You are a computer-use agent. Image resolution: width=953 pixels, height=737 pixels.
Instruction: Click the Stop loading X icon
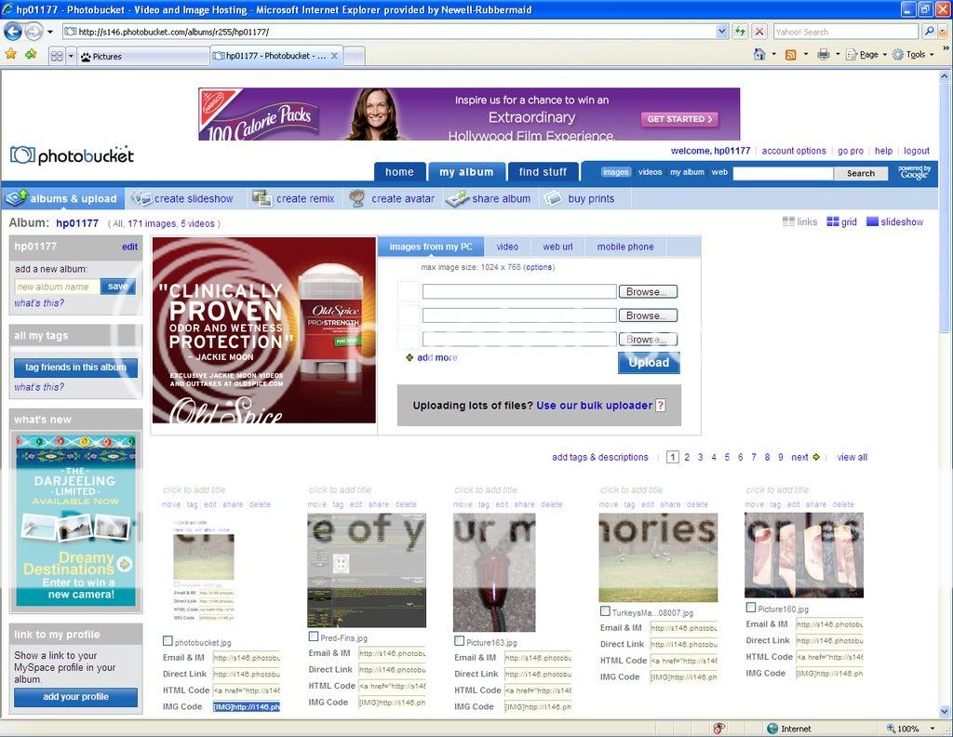(x=759, y=32)
